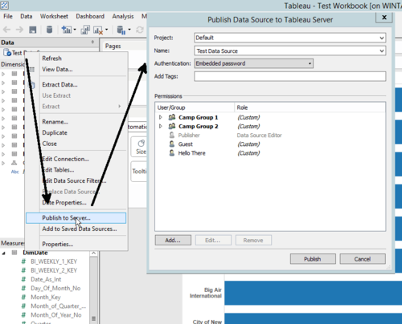The width and height of the screenshot is (402, 324).
Task: Click the Tableau logo in title bar
Action: [x=5, y=5]
